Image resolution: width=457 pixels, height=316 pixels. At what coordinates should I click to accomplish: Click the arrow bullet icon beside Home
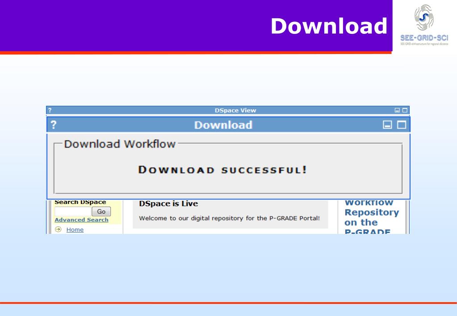coord(58,229)
